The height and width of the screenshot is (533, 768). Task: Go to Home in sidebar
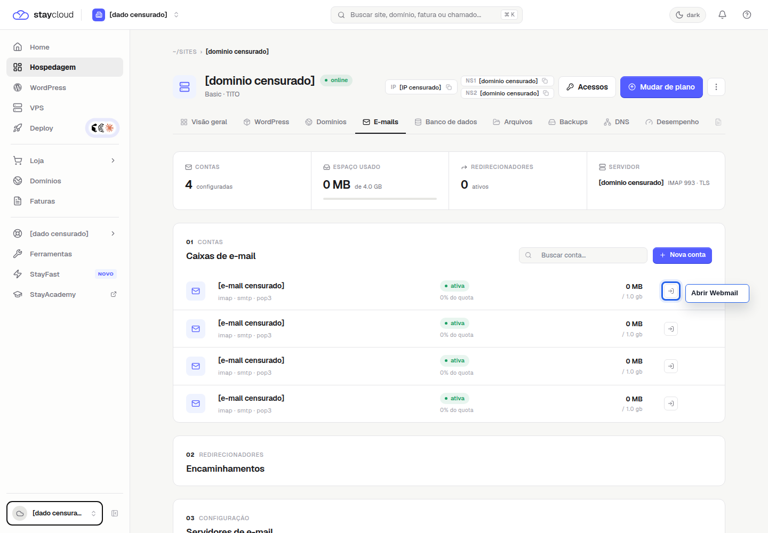65,47
